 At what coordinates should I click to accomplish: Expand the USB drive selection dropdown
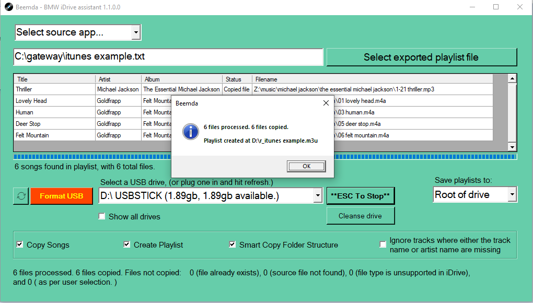click(318, 196)
